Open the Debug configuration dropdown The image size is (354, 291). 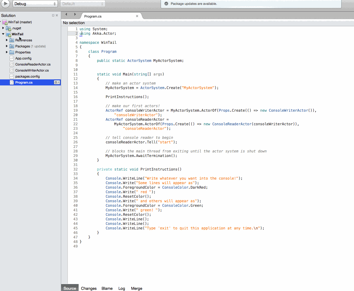click(x=35, y=4)
